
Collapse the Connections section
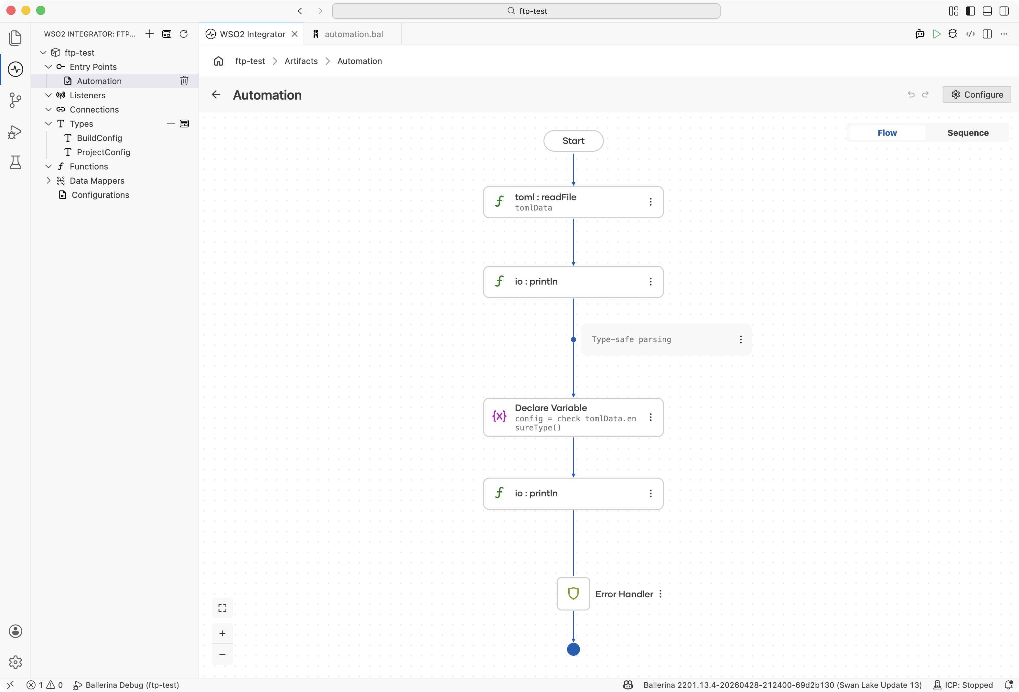[x=49, y=110]
